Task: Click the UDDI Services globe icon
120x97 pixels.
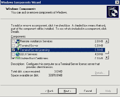Action: pos(18,54)
